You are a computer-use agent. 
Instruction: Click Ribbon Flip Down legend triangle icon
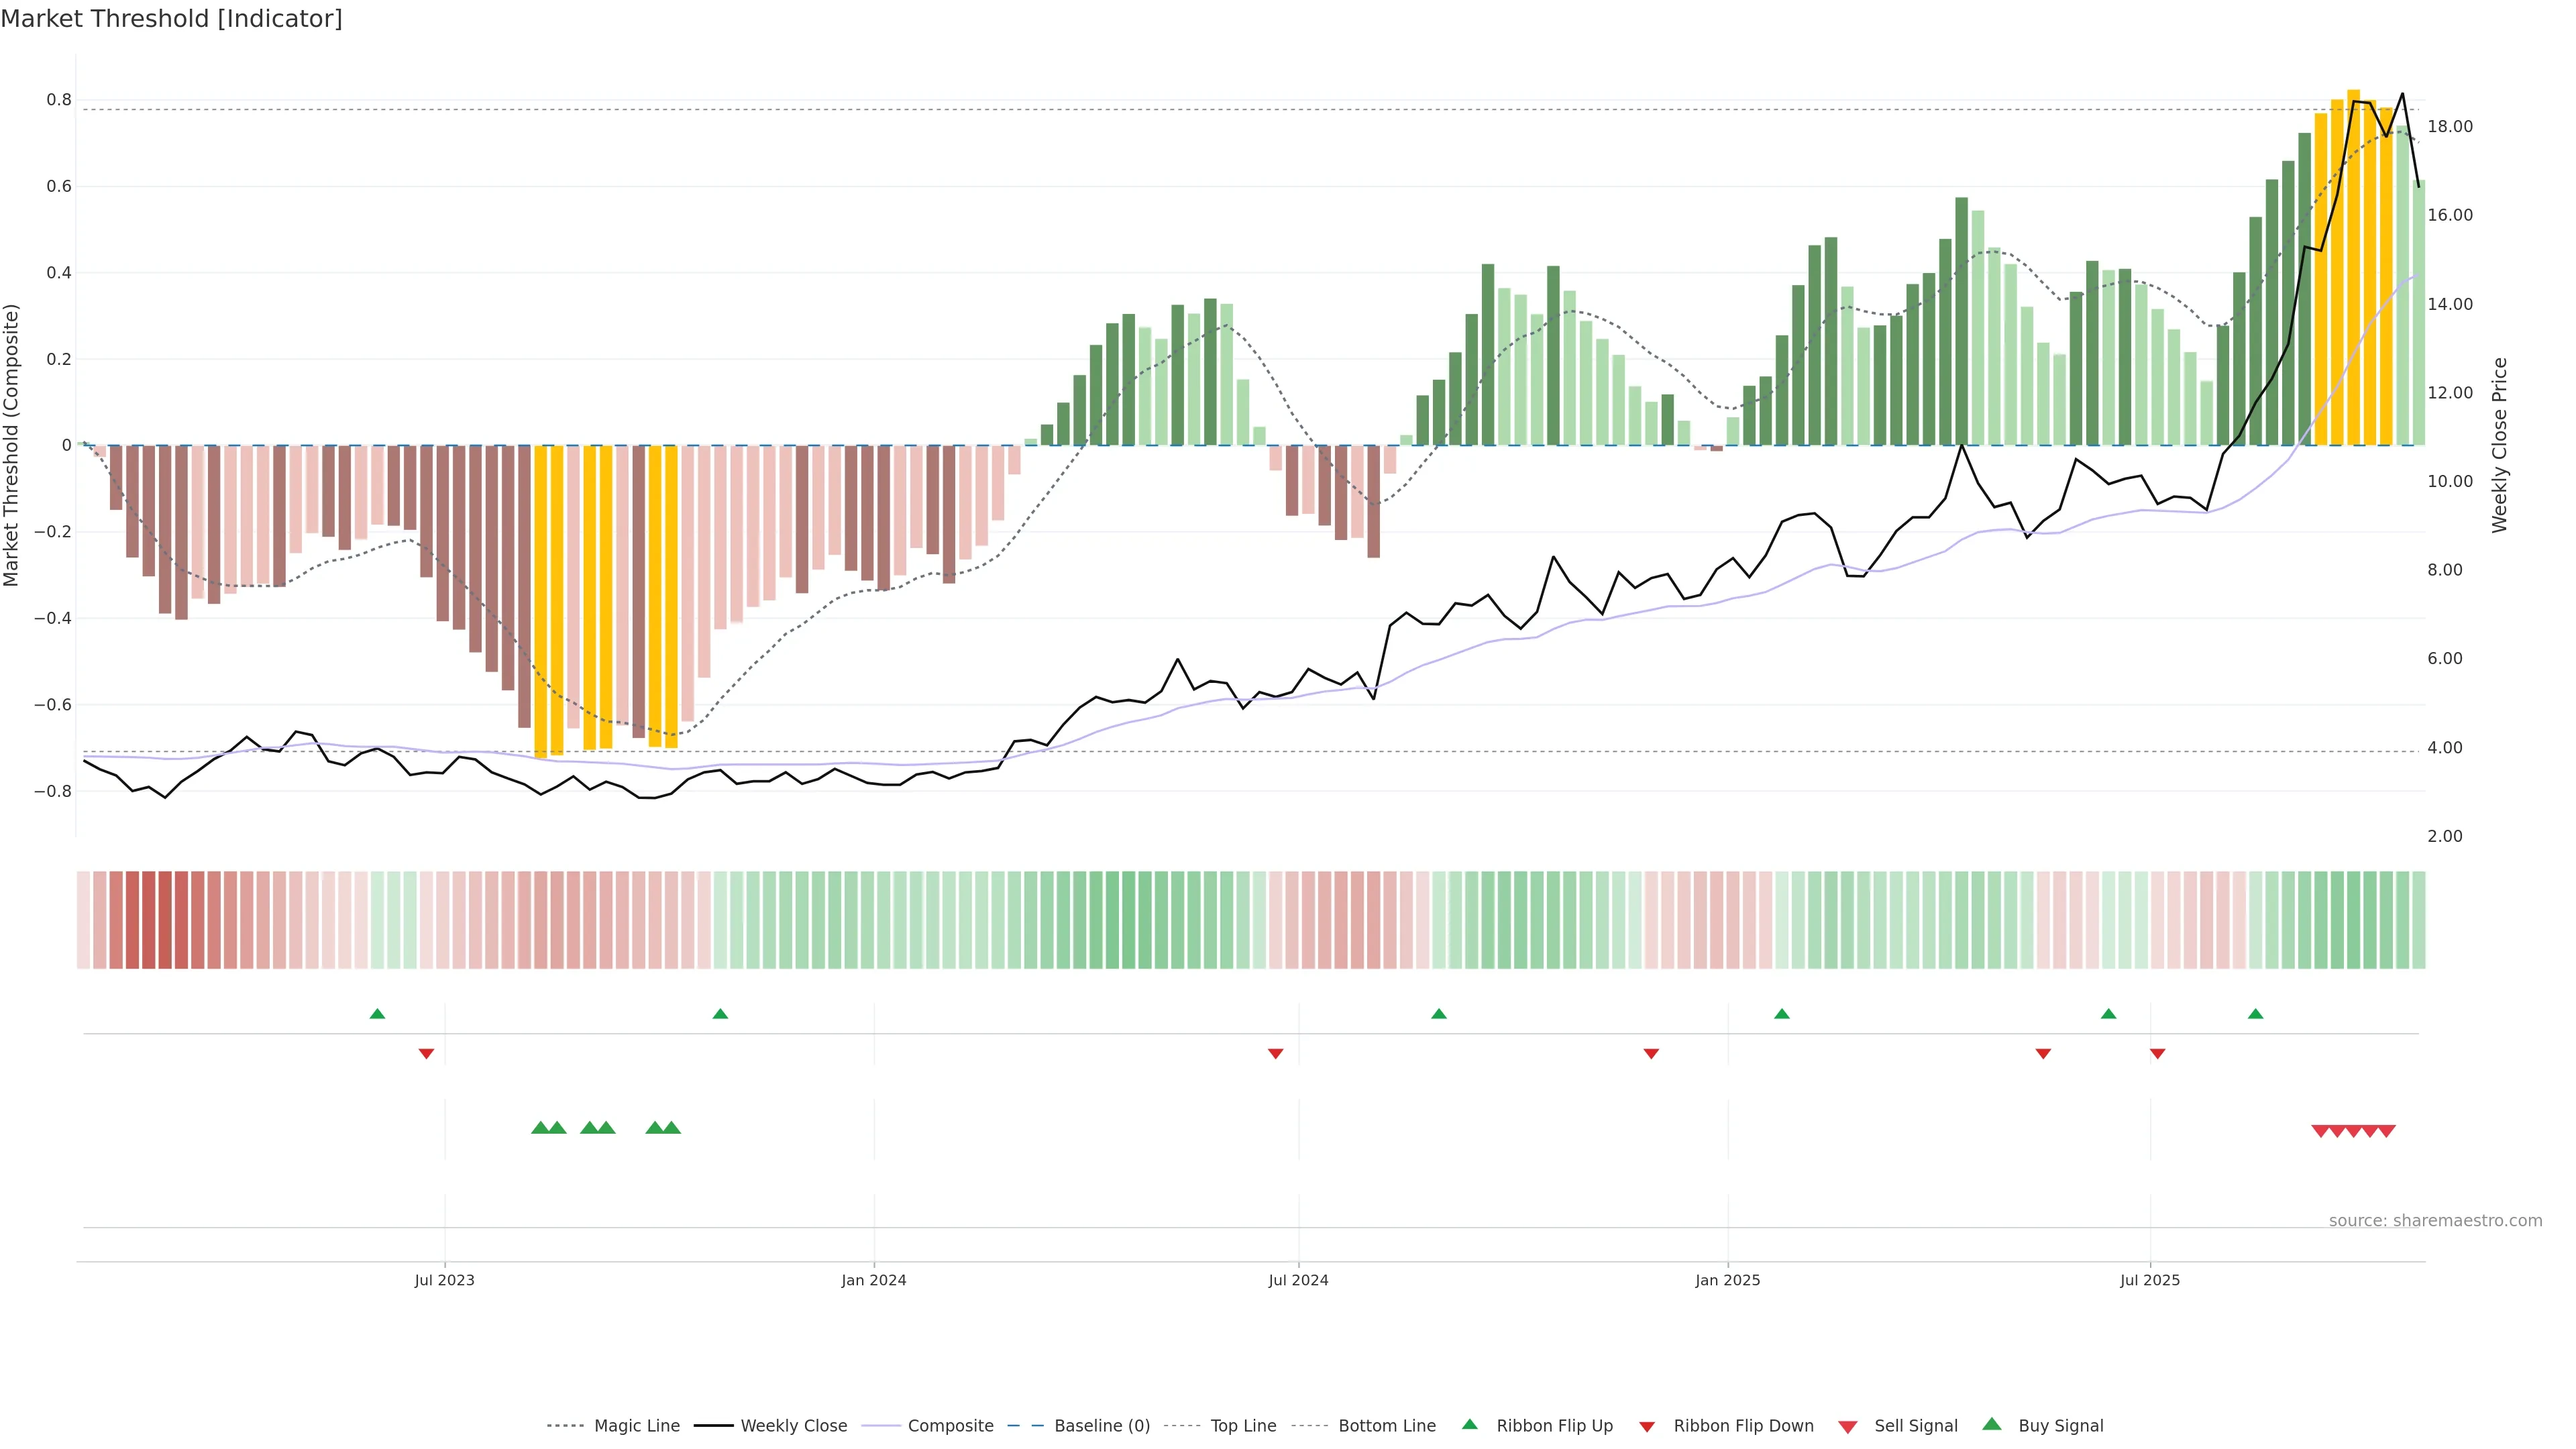(x=1647, y=1427)
